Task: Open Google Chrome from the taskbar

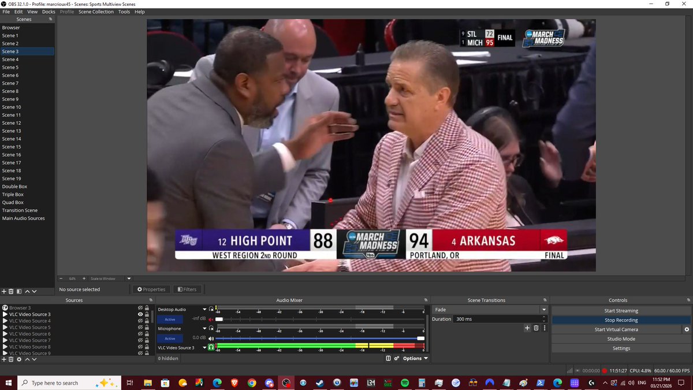Action: 251,382
